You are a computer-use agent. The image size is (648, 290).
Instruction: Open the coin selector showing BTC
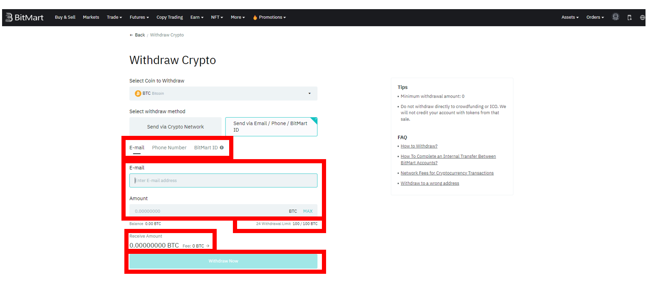pos(223,93)
